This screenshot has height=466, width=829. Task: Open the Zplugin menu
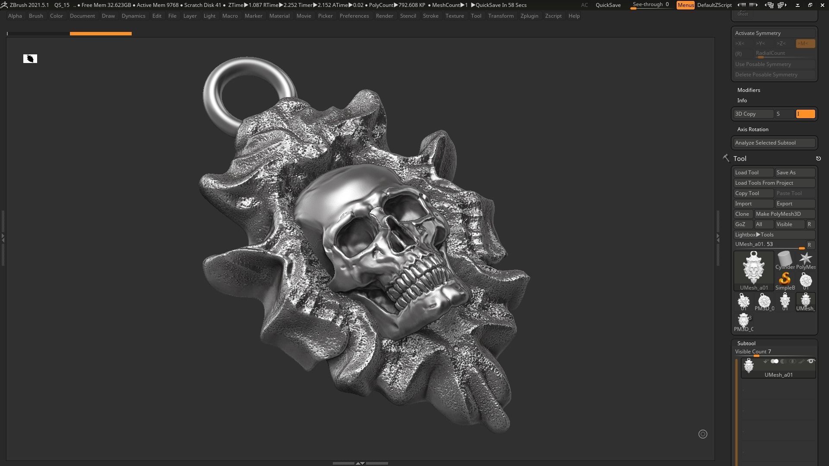tap(529, 16)
